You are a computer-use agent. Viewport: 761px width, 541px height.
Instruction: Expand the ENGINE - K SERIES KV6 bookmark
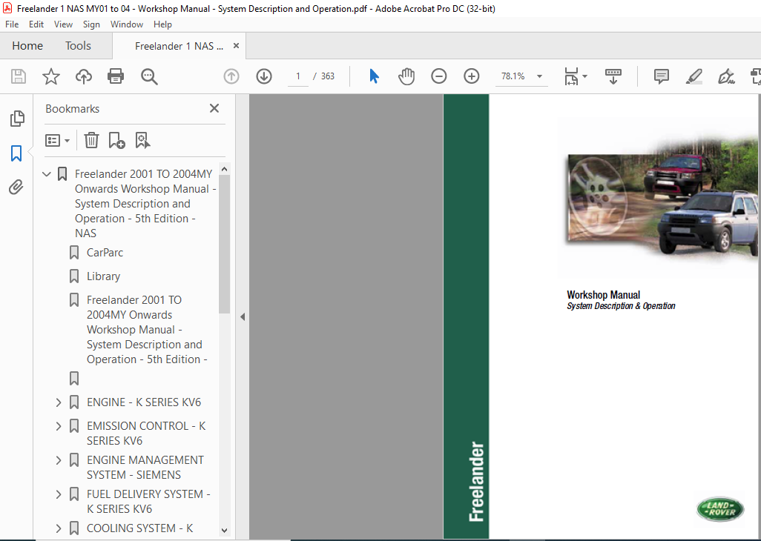point(59,402)
